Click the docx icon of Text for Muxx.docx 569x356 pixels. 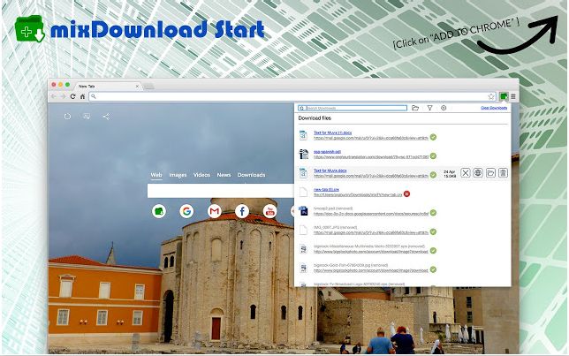point(303,173)
